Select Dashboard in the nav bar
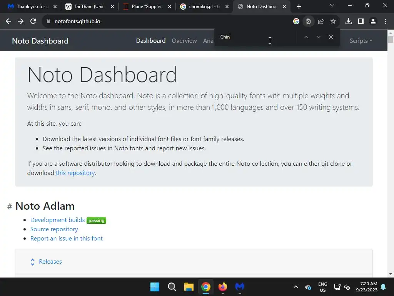This screenshot has height=296, width=394. pos(151,41)
